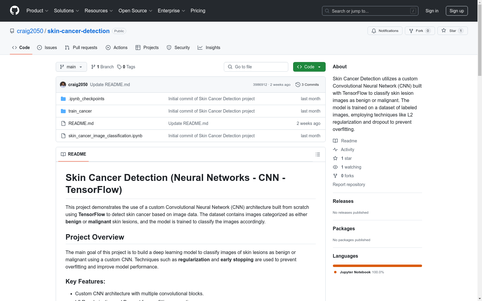Screen dimensions: 482x301
Task: Click the Jupyter Notebook 100.0% language link
Action: pos(359,272)
